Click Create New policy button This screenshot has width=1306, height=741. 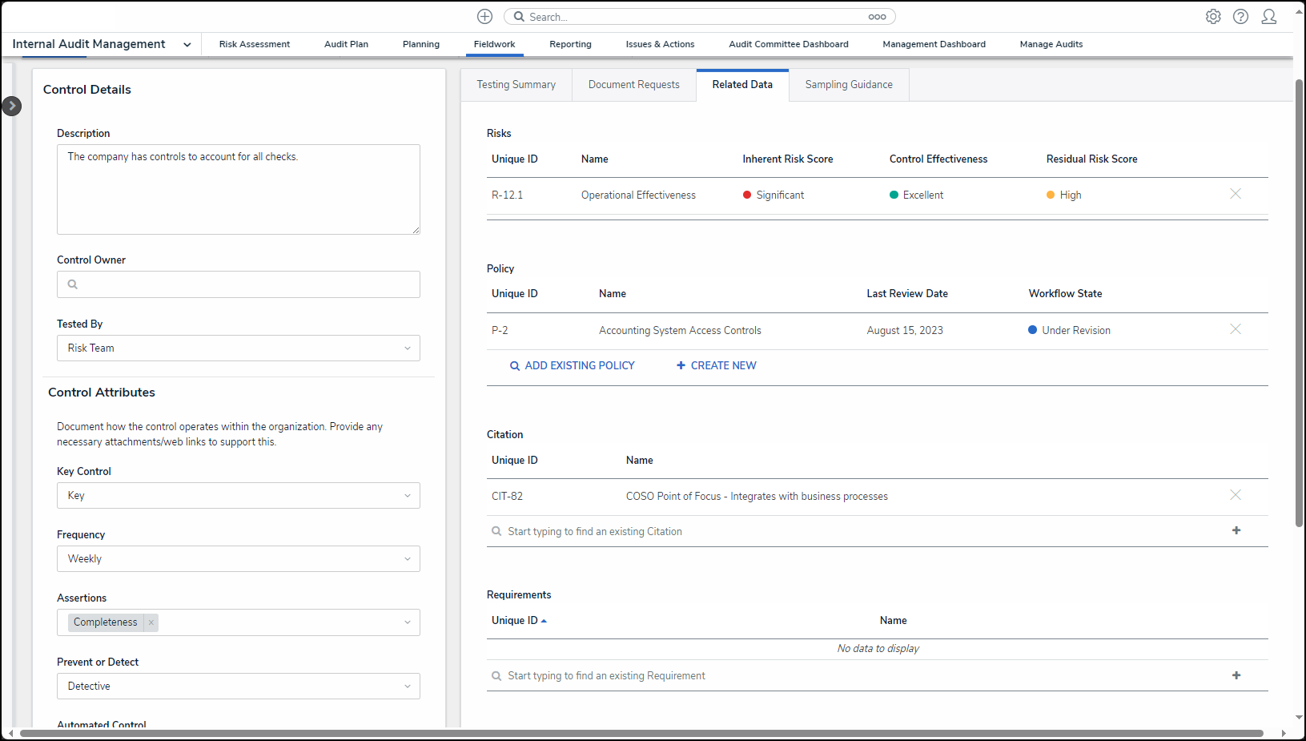coord(716,366)
